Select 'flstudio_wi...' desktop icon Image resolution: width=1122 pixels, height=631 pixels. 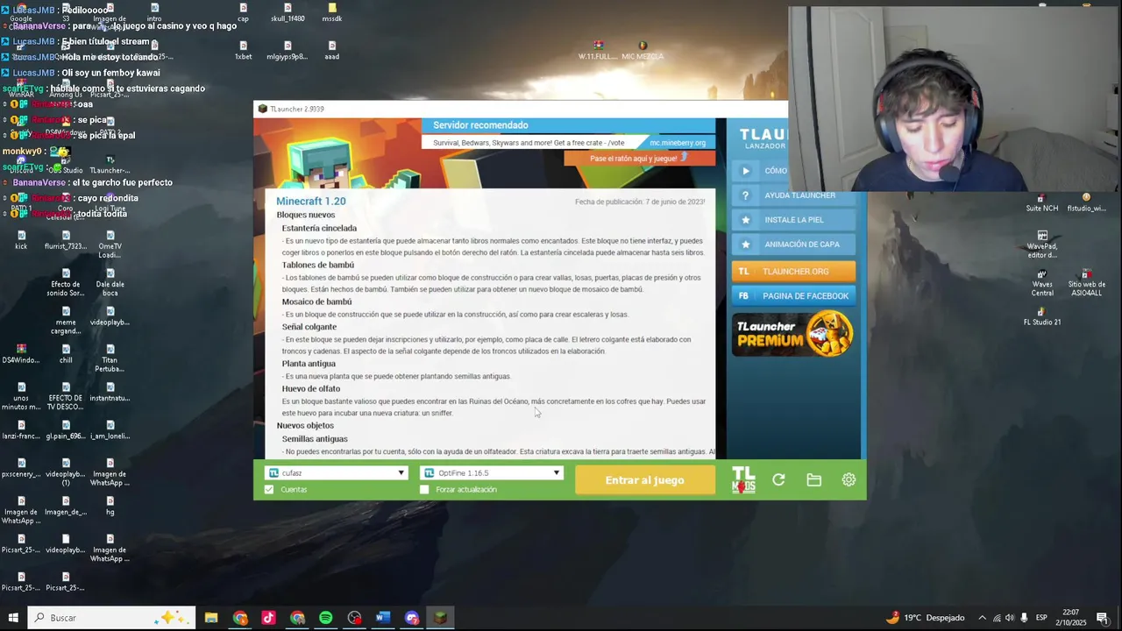tap(1086, 203)
